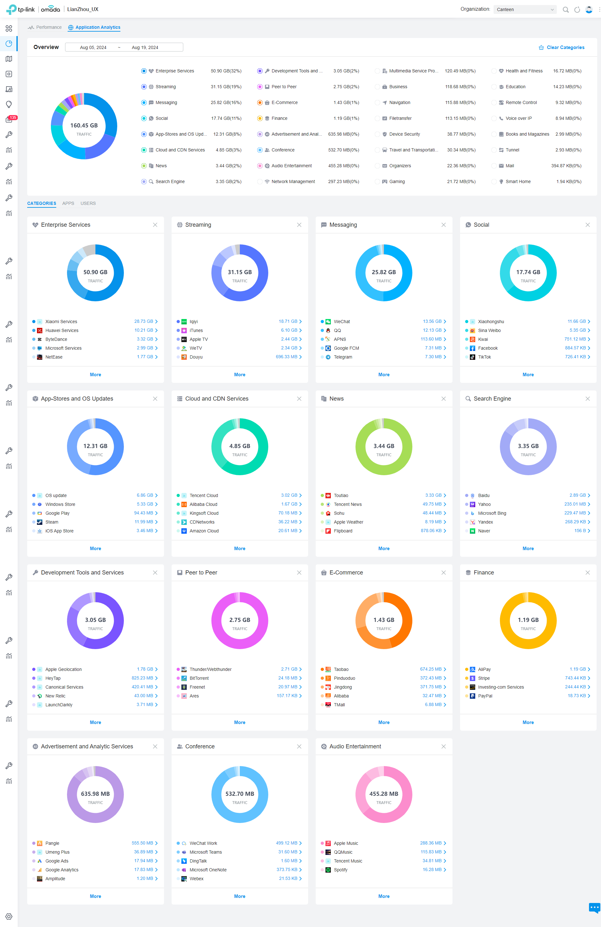Click the Streaming 31.15 GB donut chart
The height and width of the screenshot is (927, 601).
point(240,273)
